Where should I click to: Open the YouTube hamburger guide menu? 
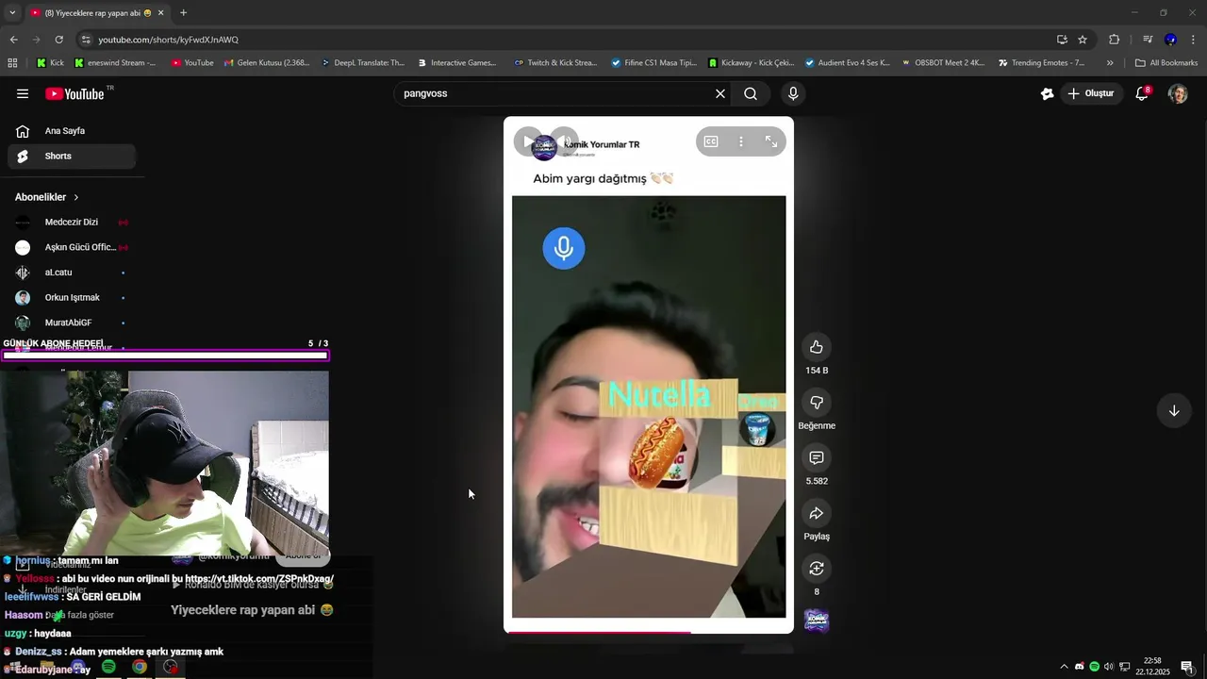[23, 93]
